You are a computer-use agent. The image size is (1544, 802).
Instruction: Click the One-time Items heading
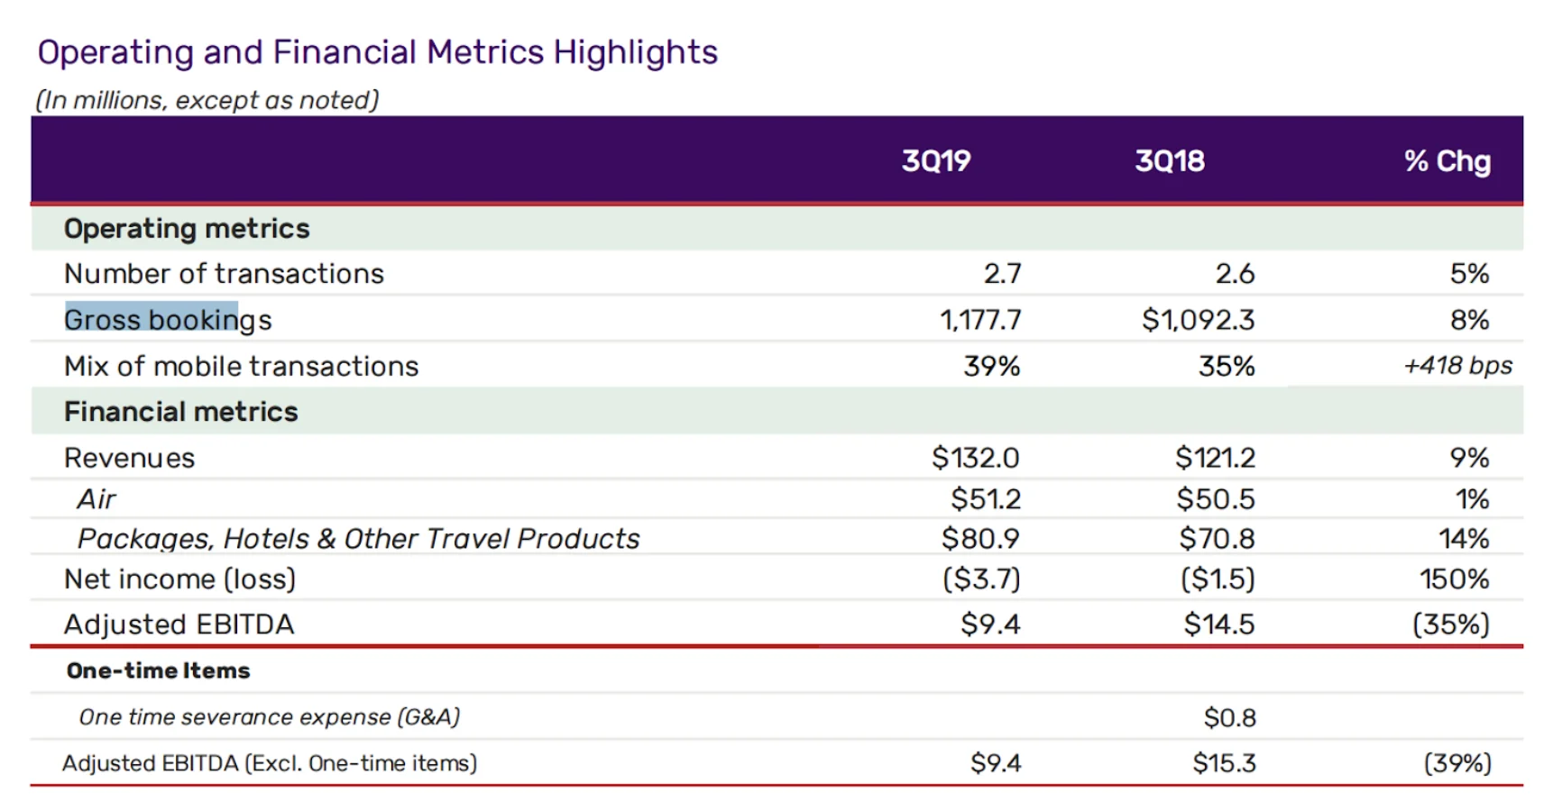pos(158,670)
